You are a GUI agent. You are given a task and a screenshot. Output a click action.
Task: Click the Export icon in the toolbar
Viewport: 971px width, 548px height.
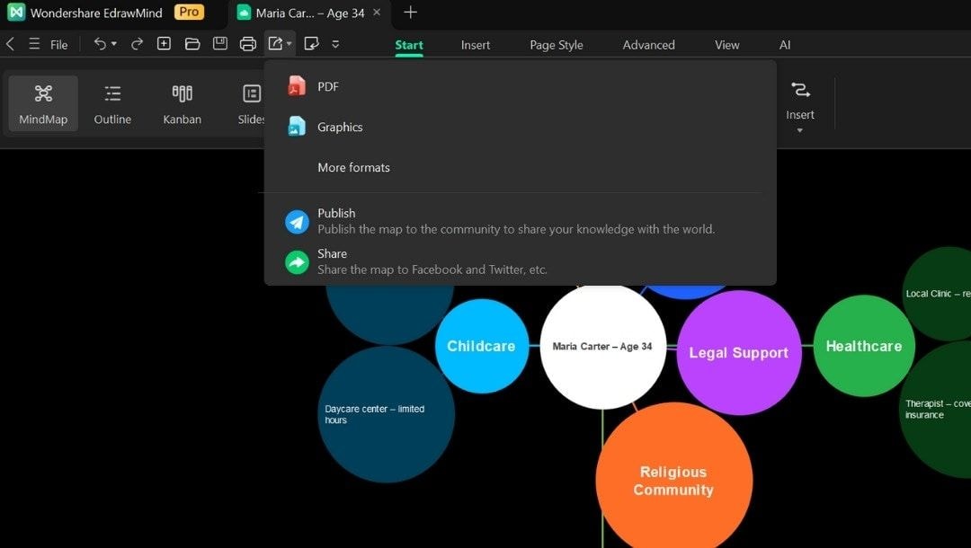pyautogui.click(x=275, y=43)
